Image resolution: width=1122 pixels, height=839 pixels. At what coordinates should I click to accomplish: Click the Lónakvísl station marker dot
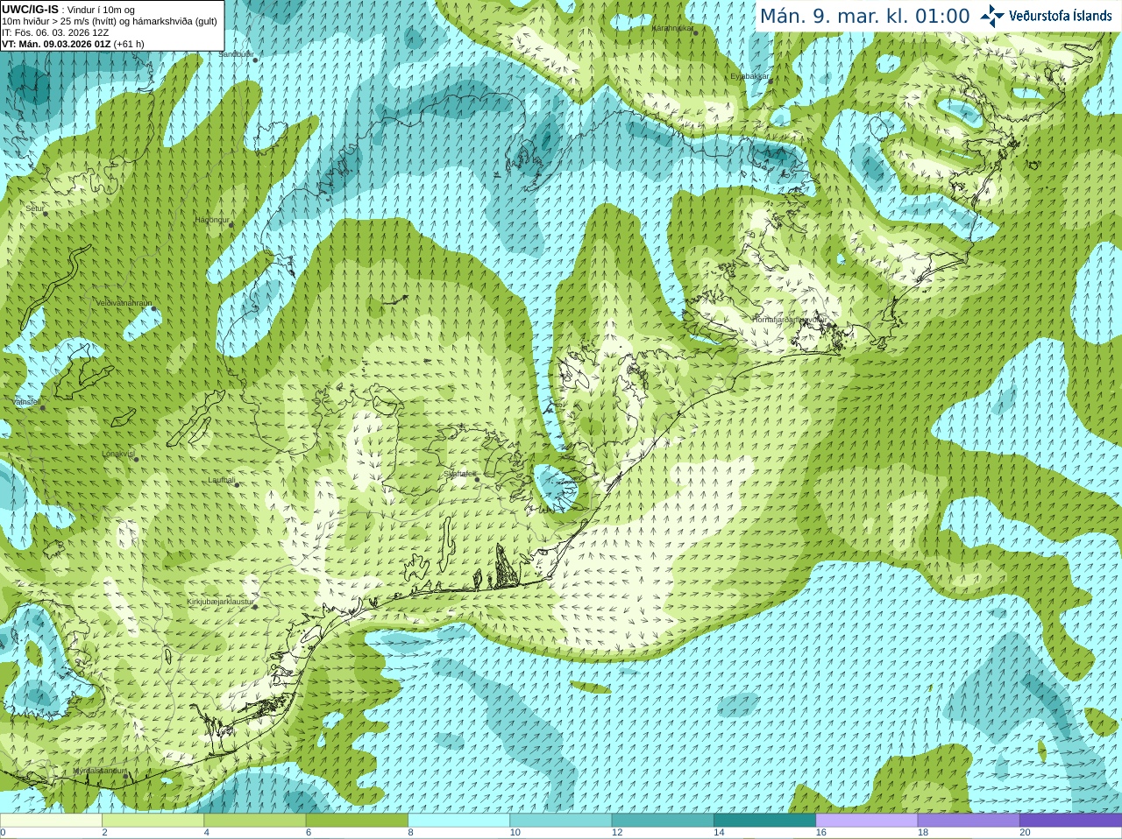pos(136,459)
